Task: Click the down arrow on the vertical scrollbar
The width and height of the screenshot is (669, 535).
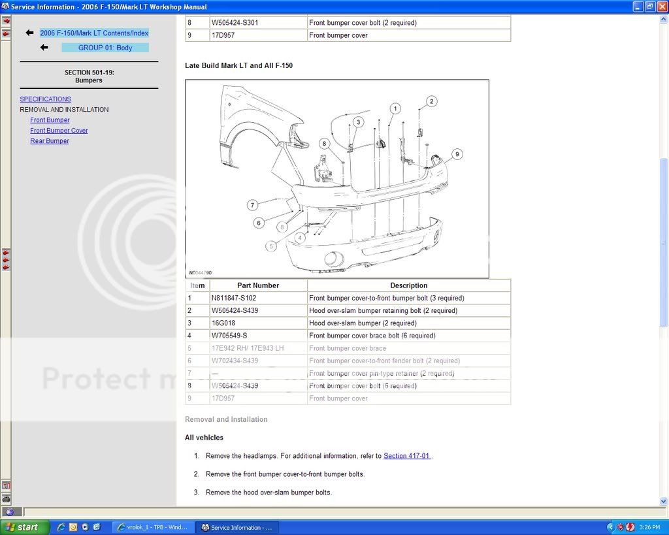Action: click(x=664, y=502)
